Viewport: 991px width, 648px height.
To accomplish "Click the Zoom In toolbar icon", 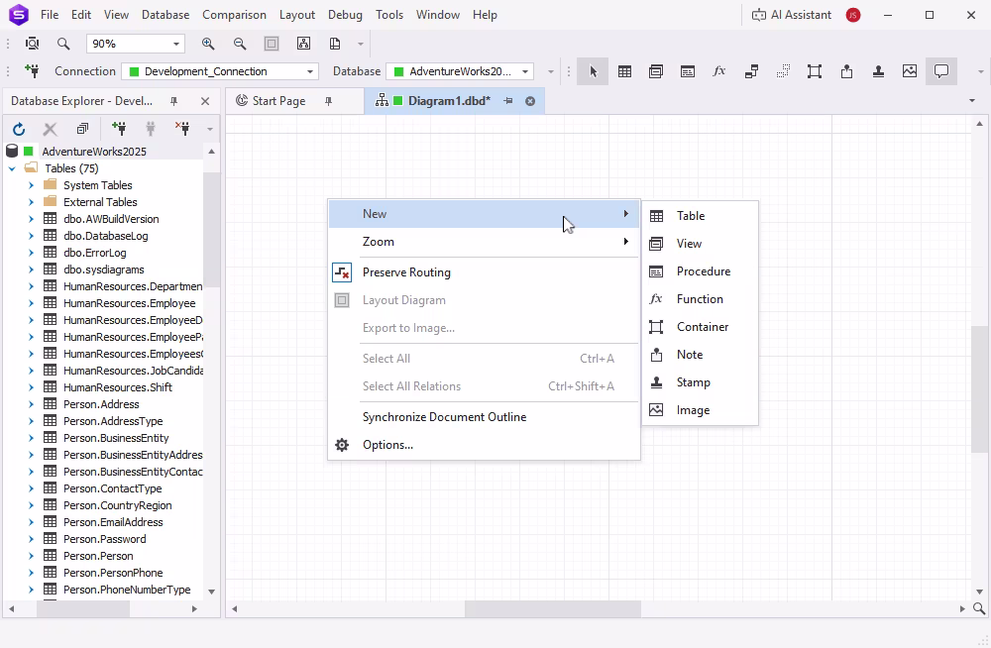I will point(208,44).
